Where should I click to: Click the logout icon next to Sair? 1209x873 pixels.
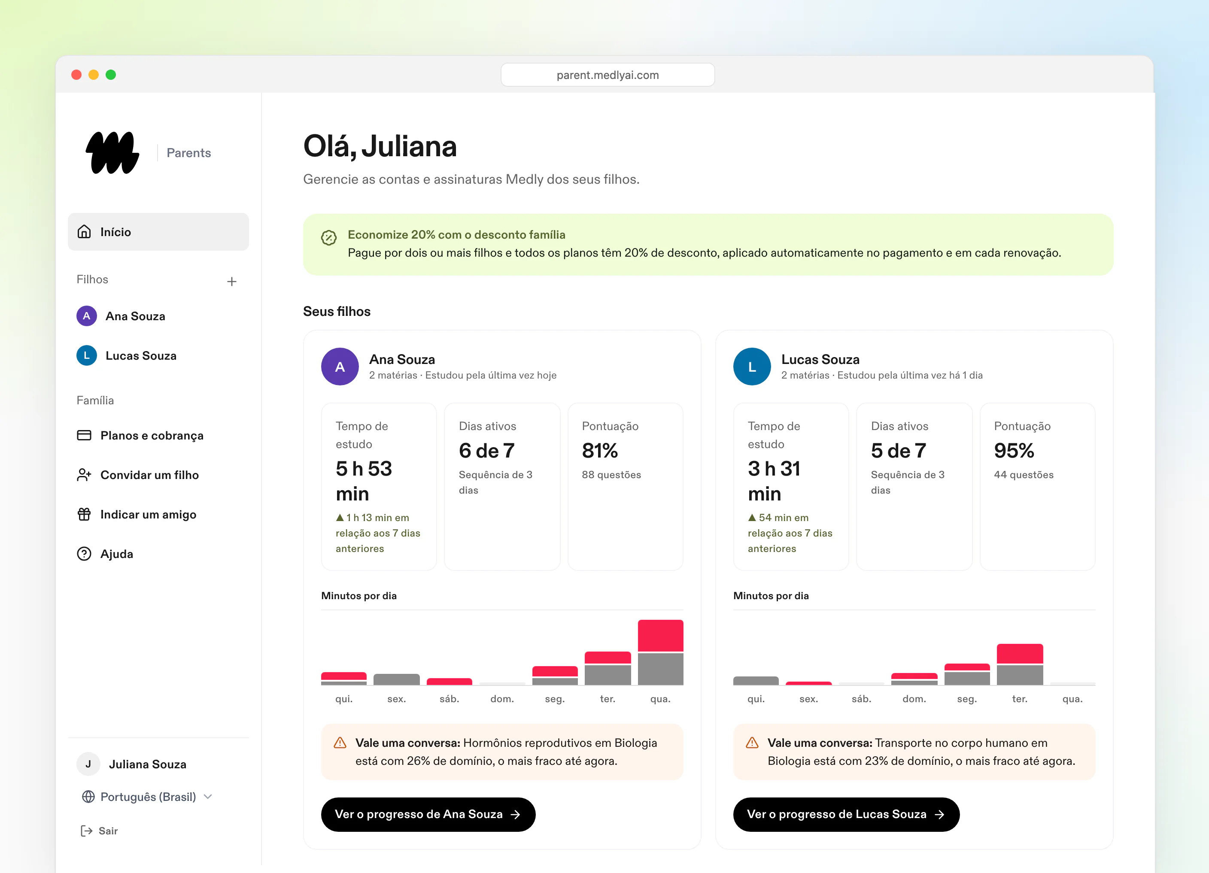pos(86,831)
